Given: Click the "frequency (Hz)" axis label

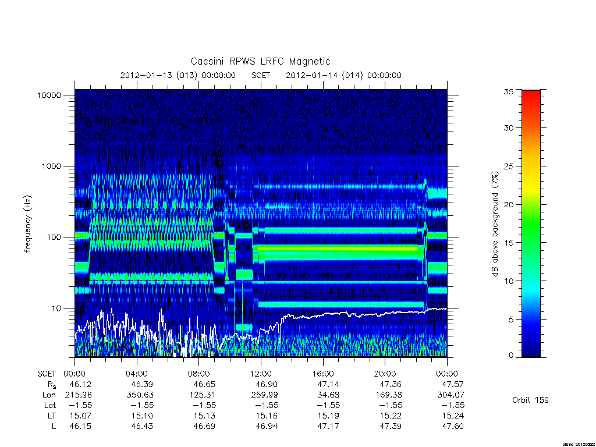Looking at the screenshot, I should click(x=27, y=224).
